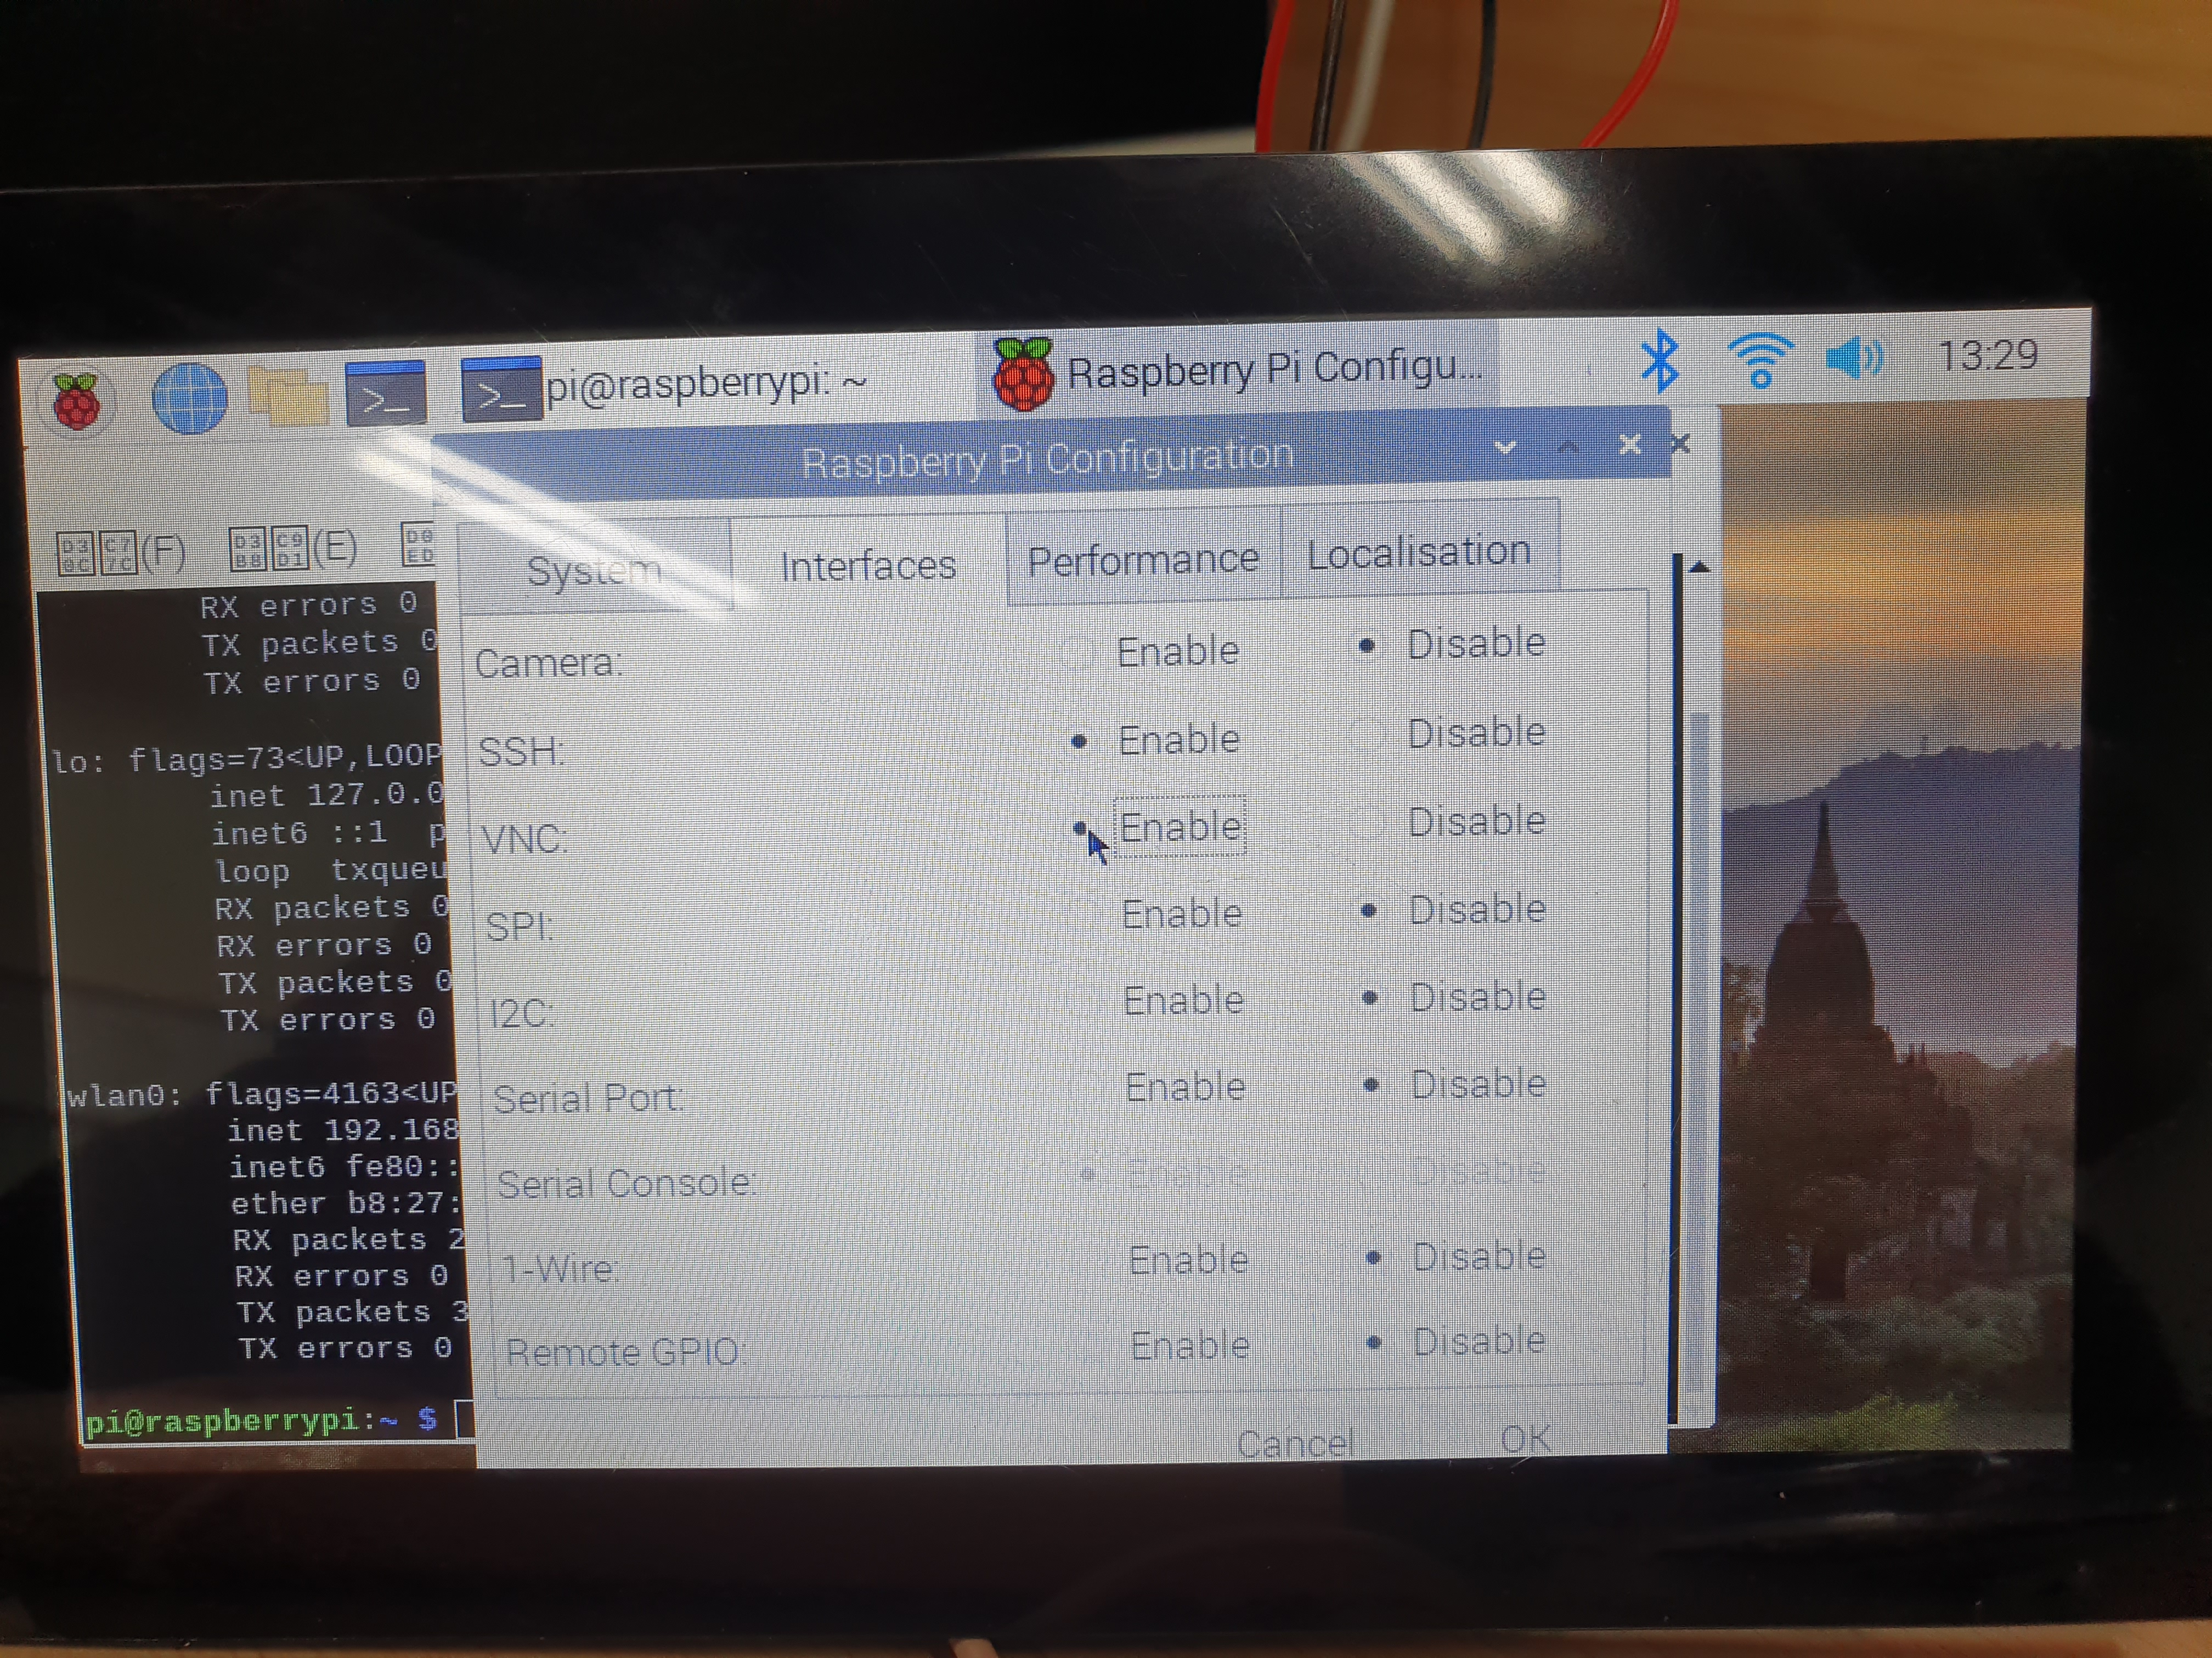Viewport: 2212px width, 1658px height.
Task: Click the terminal scrollbar up arrow
Action: (x=1699, y=567)
